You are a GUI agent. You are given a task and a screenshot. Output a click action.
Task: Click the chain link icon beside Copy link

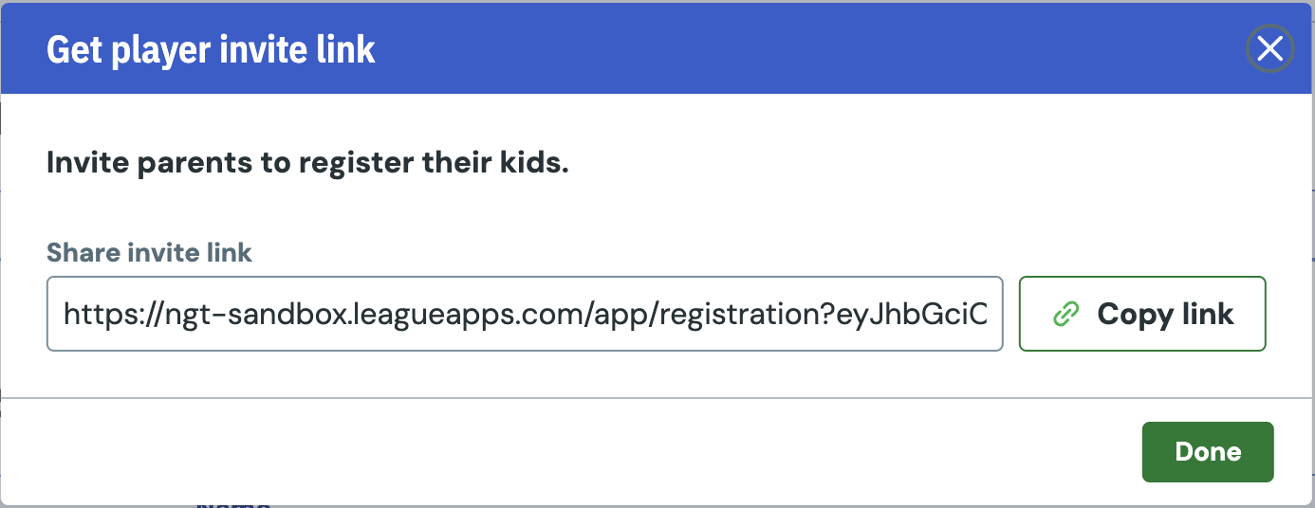coord(1067,315)
